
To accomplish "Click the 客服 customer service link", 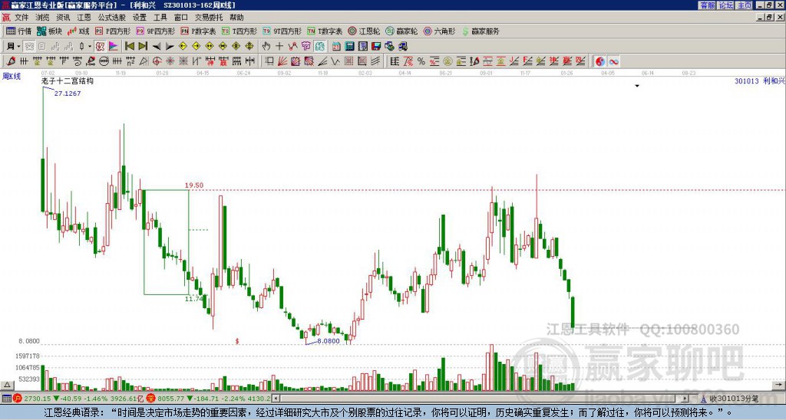I will [707, 5].
